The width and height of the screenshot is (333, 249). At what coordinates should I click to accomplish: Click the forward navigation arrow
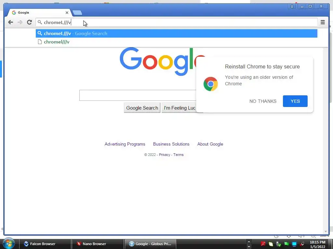(x=20, y=22)
